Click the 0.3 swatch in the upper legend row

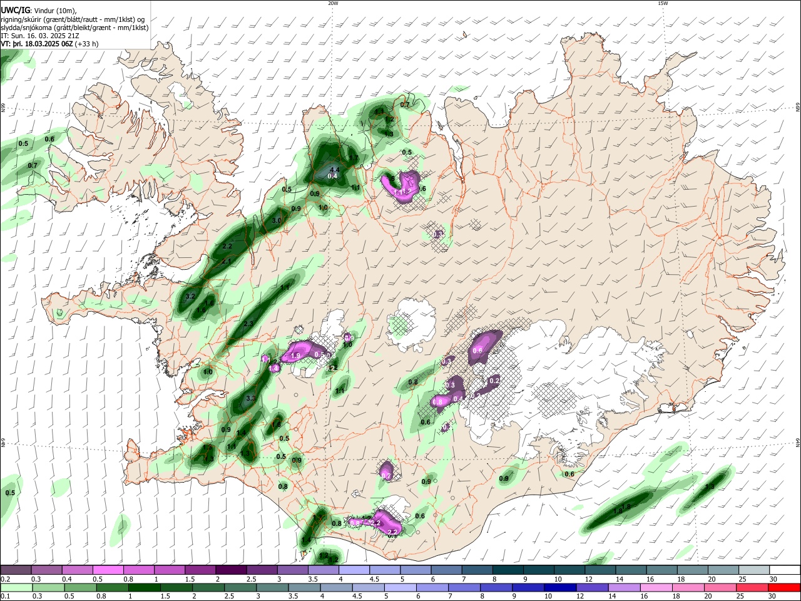click(46, 570)
